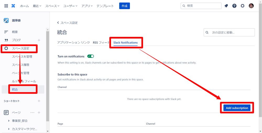Click sidebar scrollbar down arrow

(48, 131)
